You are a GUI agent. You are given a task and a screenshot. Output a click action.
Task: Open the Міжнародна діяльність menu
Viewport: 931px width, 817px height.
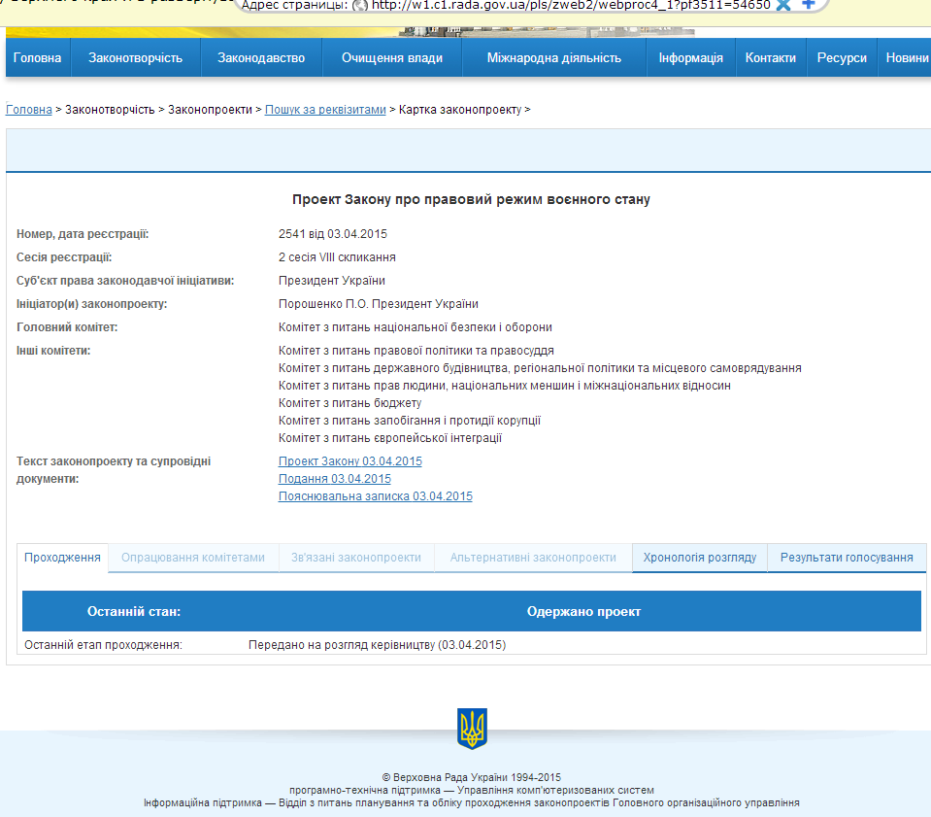554,57
